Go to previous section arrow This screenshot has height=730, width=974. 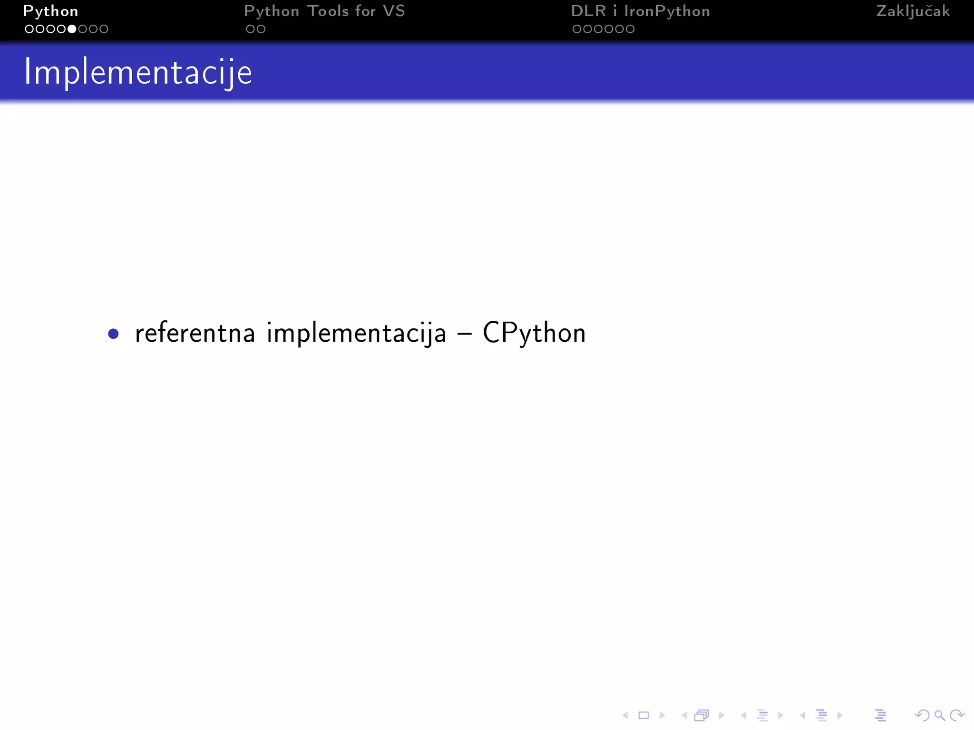coord(803,715)
